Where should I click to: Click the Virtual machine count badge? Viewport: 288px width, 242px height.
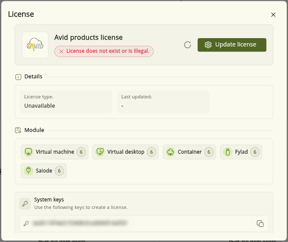coord(81,152)
